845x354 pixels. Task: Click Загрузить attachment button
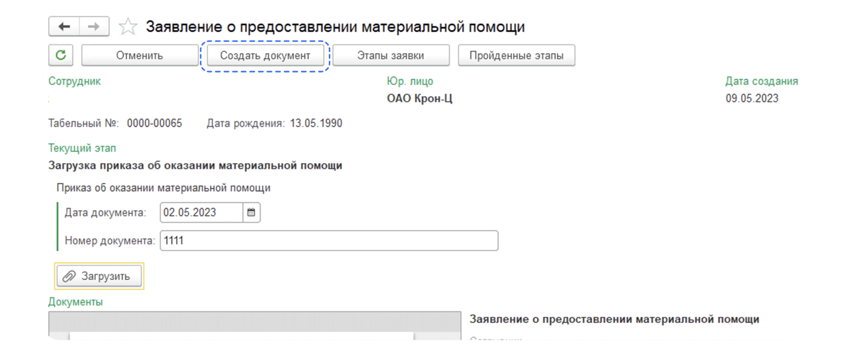pyautogui.click(x=99, y=276)
